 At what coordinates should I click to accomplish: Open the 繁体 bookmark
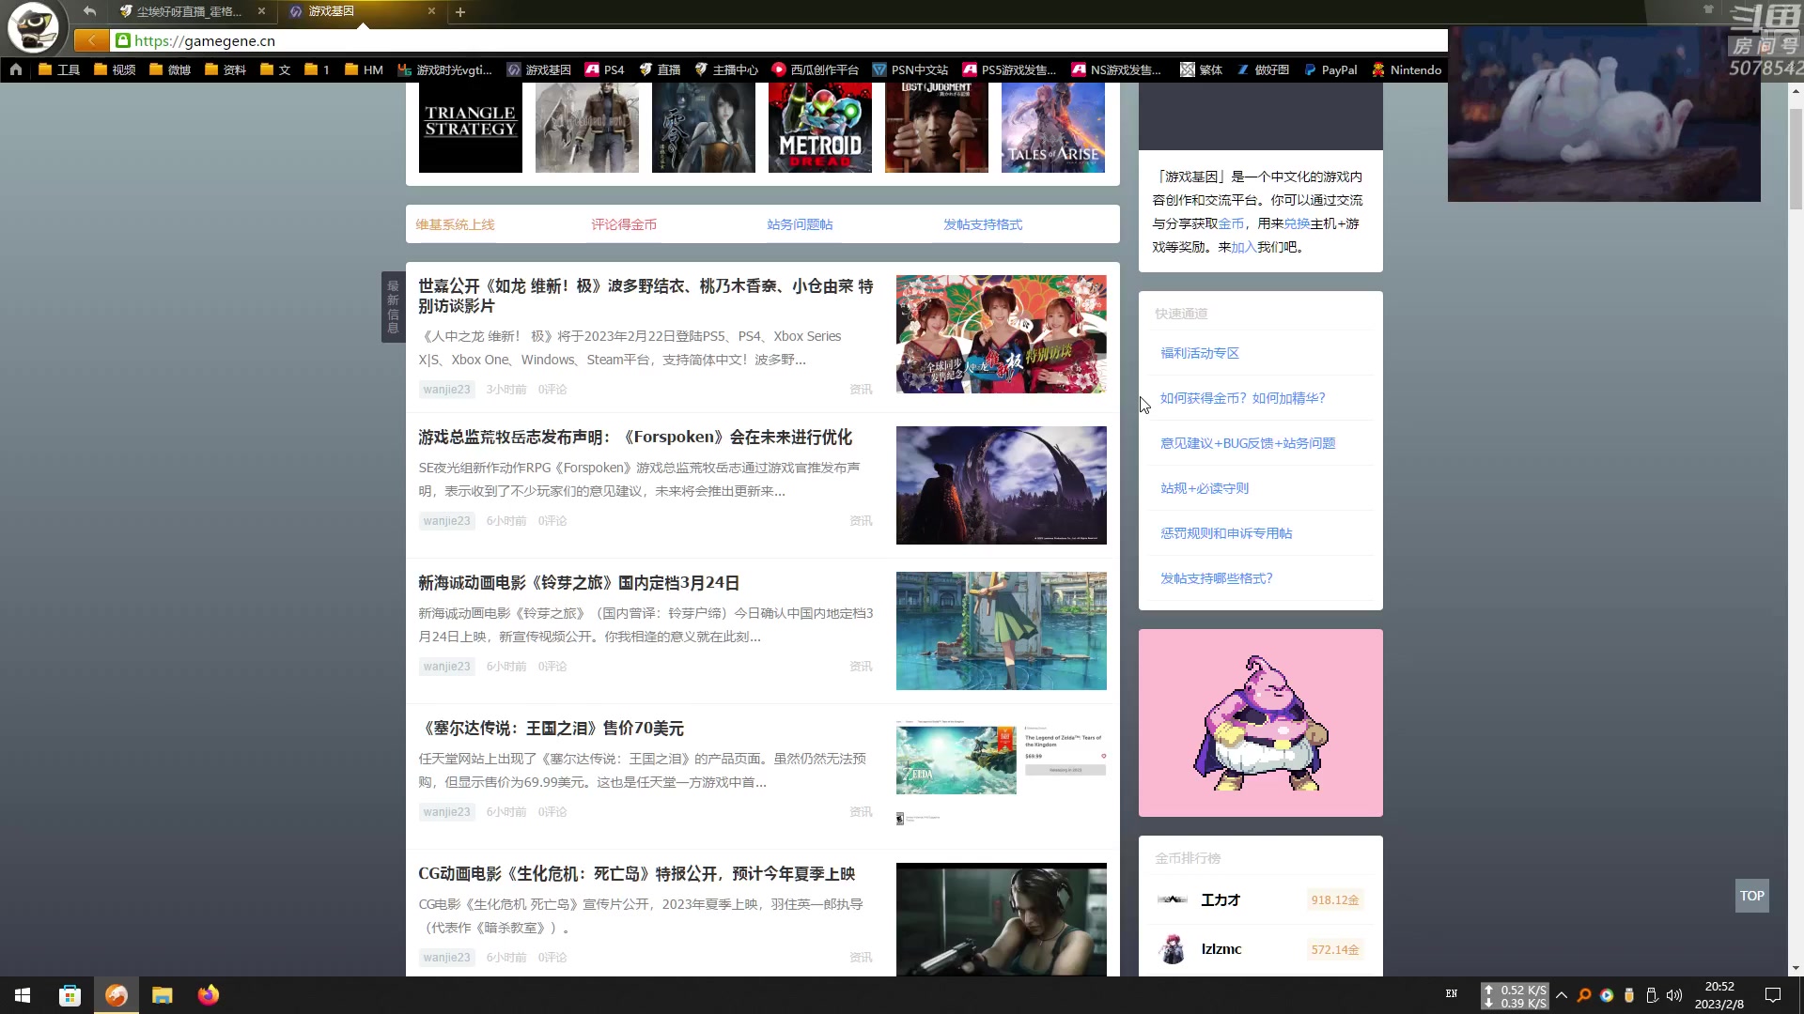pos(1202,69)
